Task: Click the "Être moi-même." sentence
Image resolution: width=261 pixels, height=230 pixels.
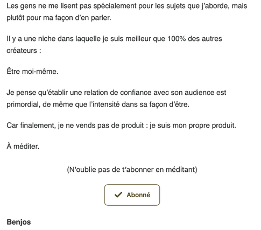Action: pos(32,72)
